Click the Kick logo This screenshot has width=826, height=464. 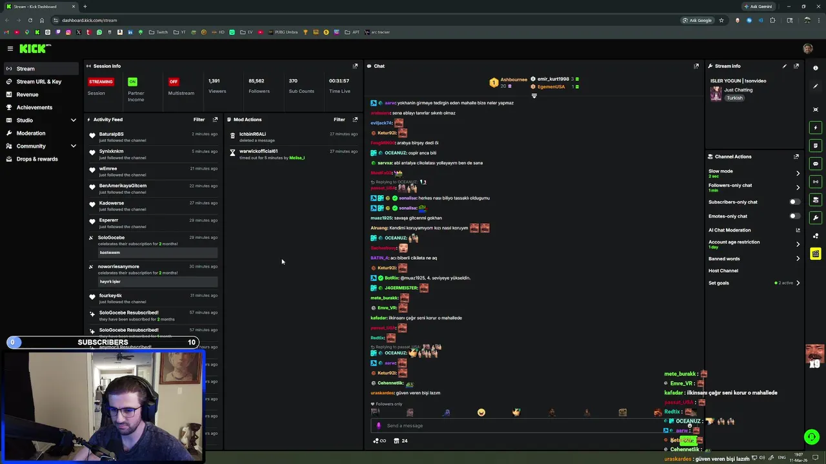(x=35, y=48)
